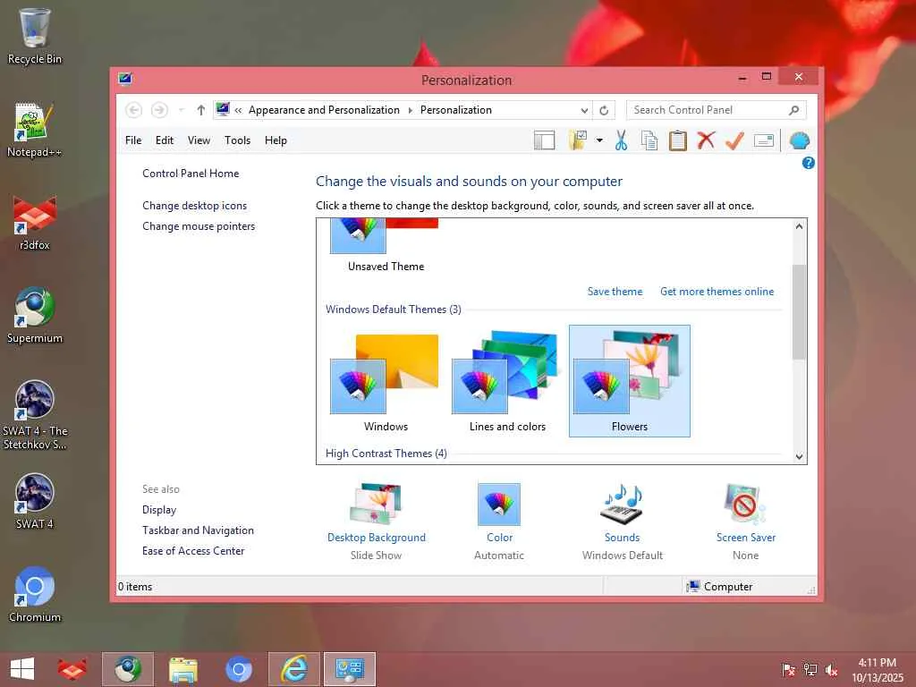
Task: Click the Personalization breadcrumb segment
Action: click(x=455, y=110)
